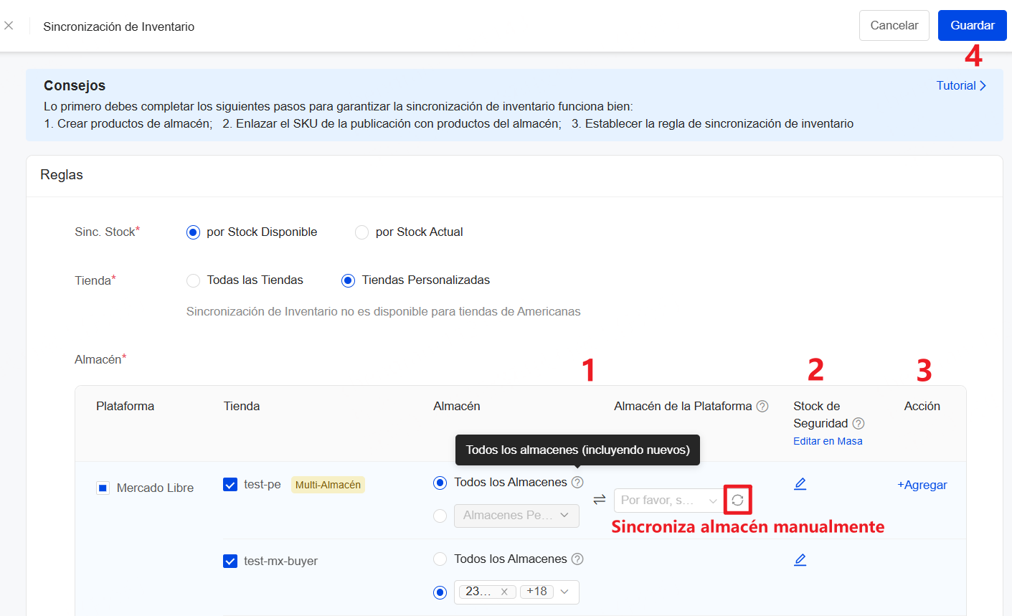1012x616 pixels.
Task: Expand the warehouse dropdown showing '+18'
Action: click(x=564, y=592)
